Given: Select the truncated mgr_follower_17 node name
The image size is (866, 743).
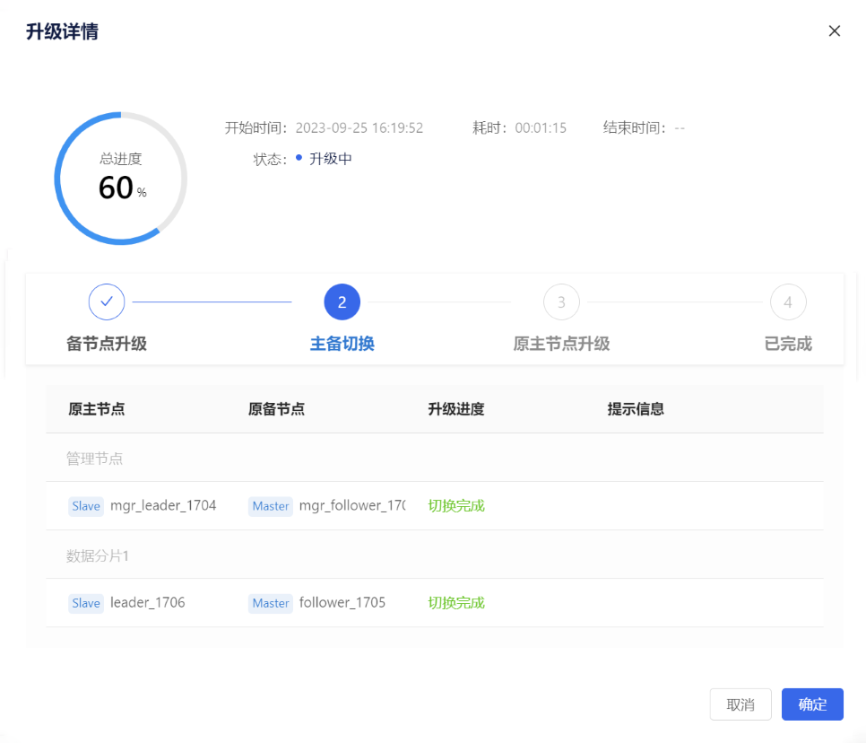Looking at the screenshot, I should tap(352, 505).
